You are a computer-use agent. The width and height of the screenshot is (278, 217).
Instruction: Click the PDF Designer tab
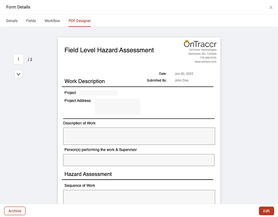[x=80, y=21]
